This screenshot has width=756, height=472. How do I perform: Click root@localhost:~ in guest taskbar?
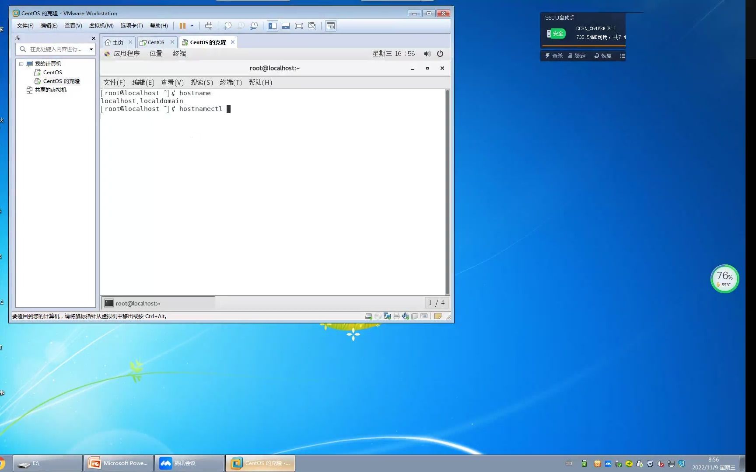click(158, 303)
